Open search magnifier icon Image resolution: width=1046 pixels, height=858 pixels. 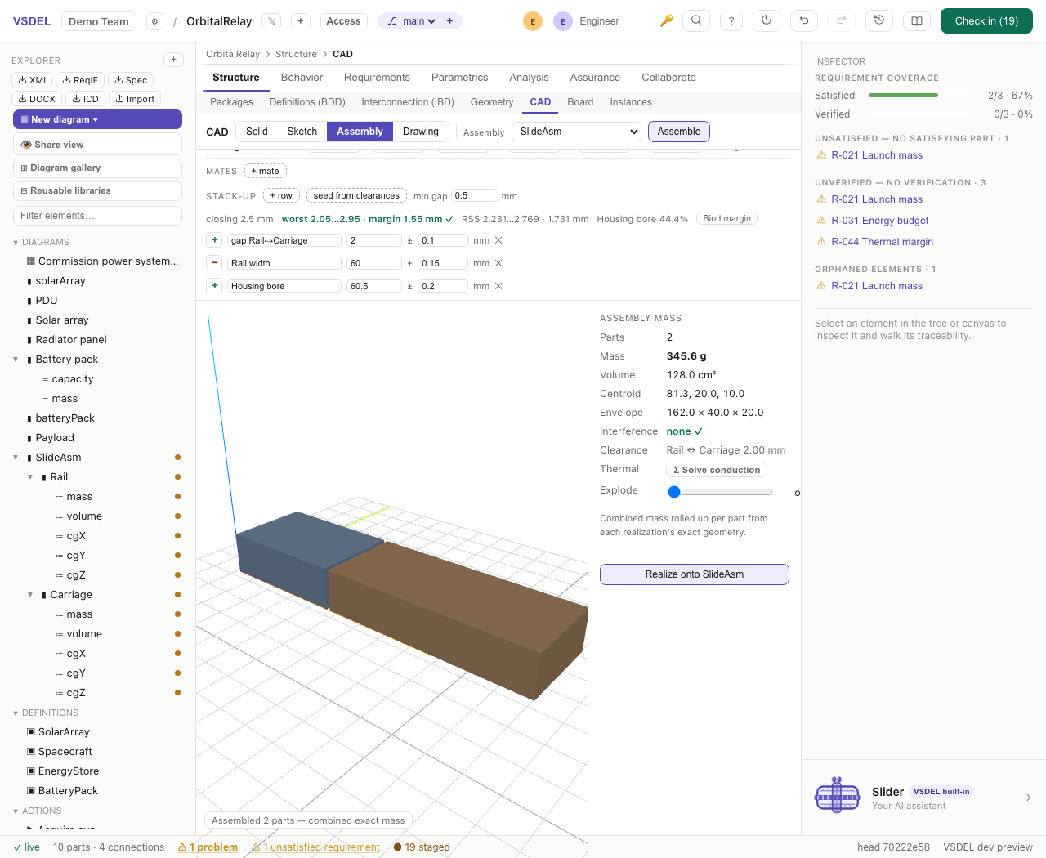[x=696, y=20]
